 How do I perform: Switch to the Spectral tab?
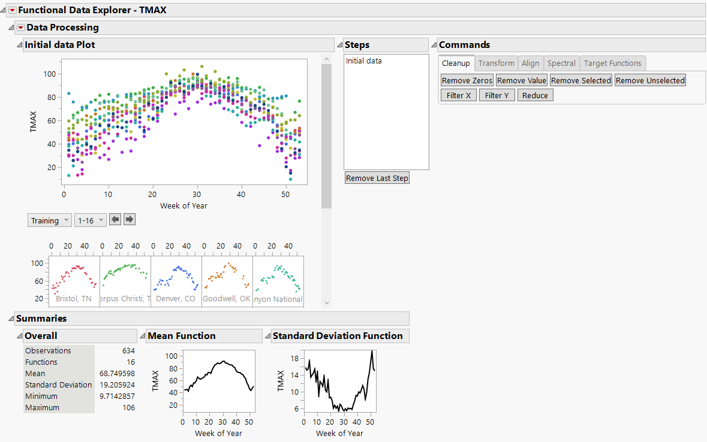pos(561,63)
